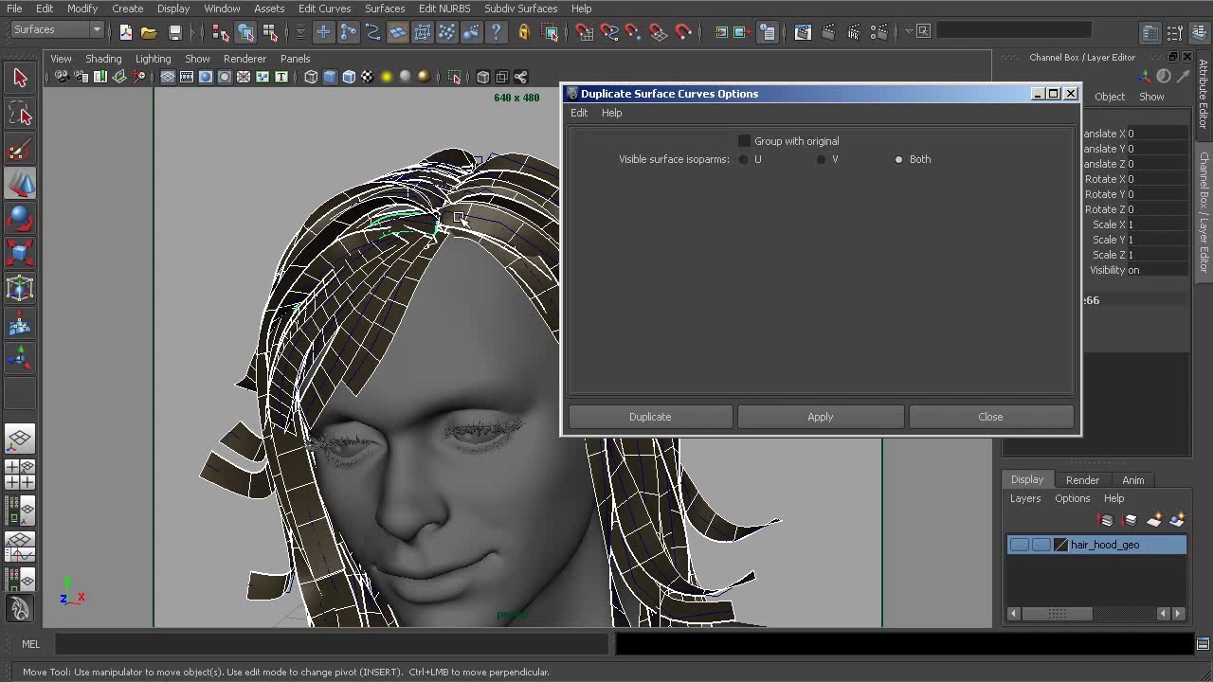Image resolution: width=1213 pixels, height=682 pixels.
Task: Open the Edit Curves menu
Action: pyautogui.click(x=324, y=9)
